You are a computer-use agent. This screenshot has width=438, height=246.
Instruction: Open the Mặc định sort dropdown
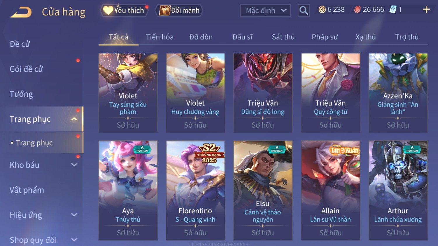[265, 11]
